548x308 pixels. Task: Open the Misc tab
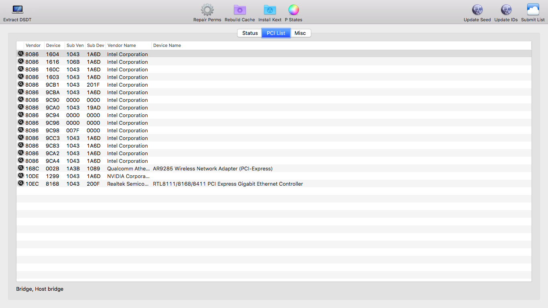pyautogui.click(x=300, y=33)
